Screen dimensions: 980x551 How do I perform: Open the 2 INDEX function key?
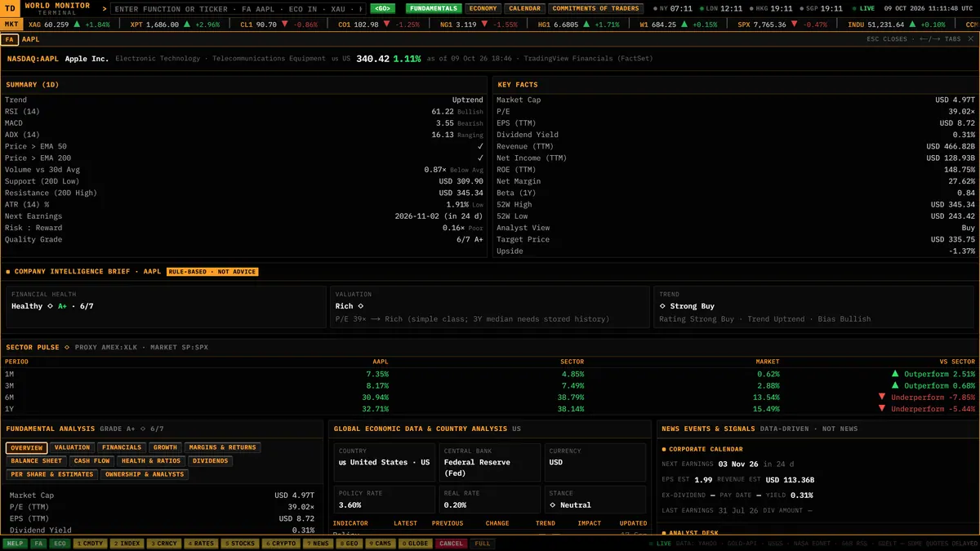pos(127,544)
